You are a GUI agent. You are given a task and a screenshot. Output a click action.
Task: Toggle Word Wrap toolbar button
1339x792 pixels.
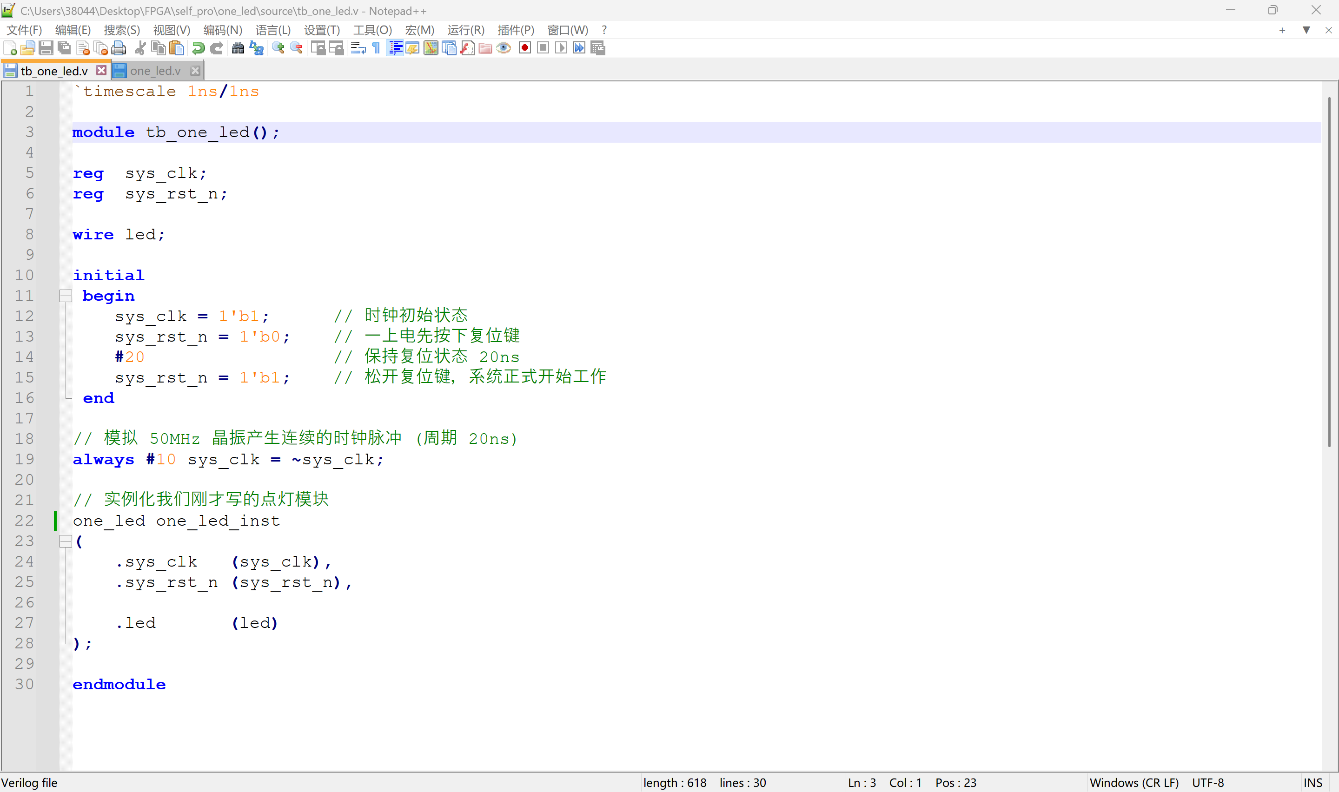358,48
